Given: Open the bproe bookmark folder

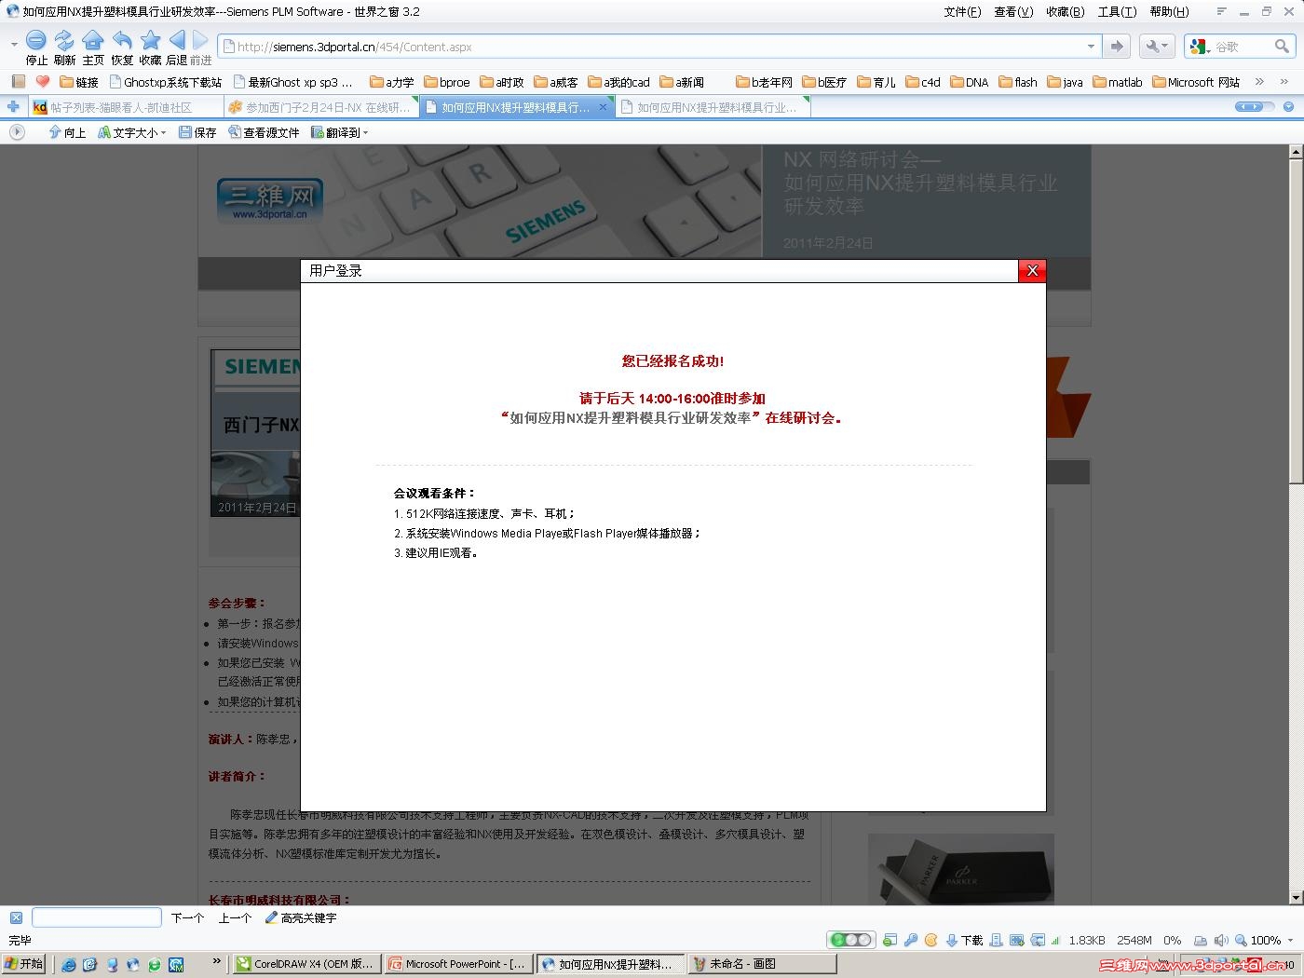Looking at the screenshot, I should (x=447, y=82).
